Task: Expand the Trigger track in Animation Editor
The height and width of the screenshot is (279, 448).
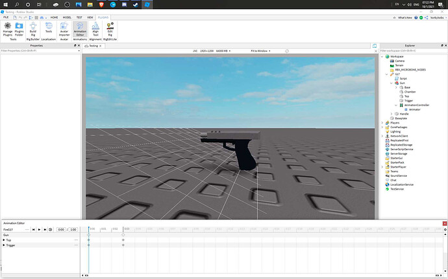Action: click(4, 245)
